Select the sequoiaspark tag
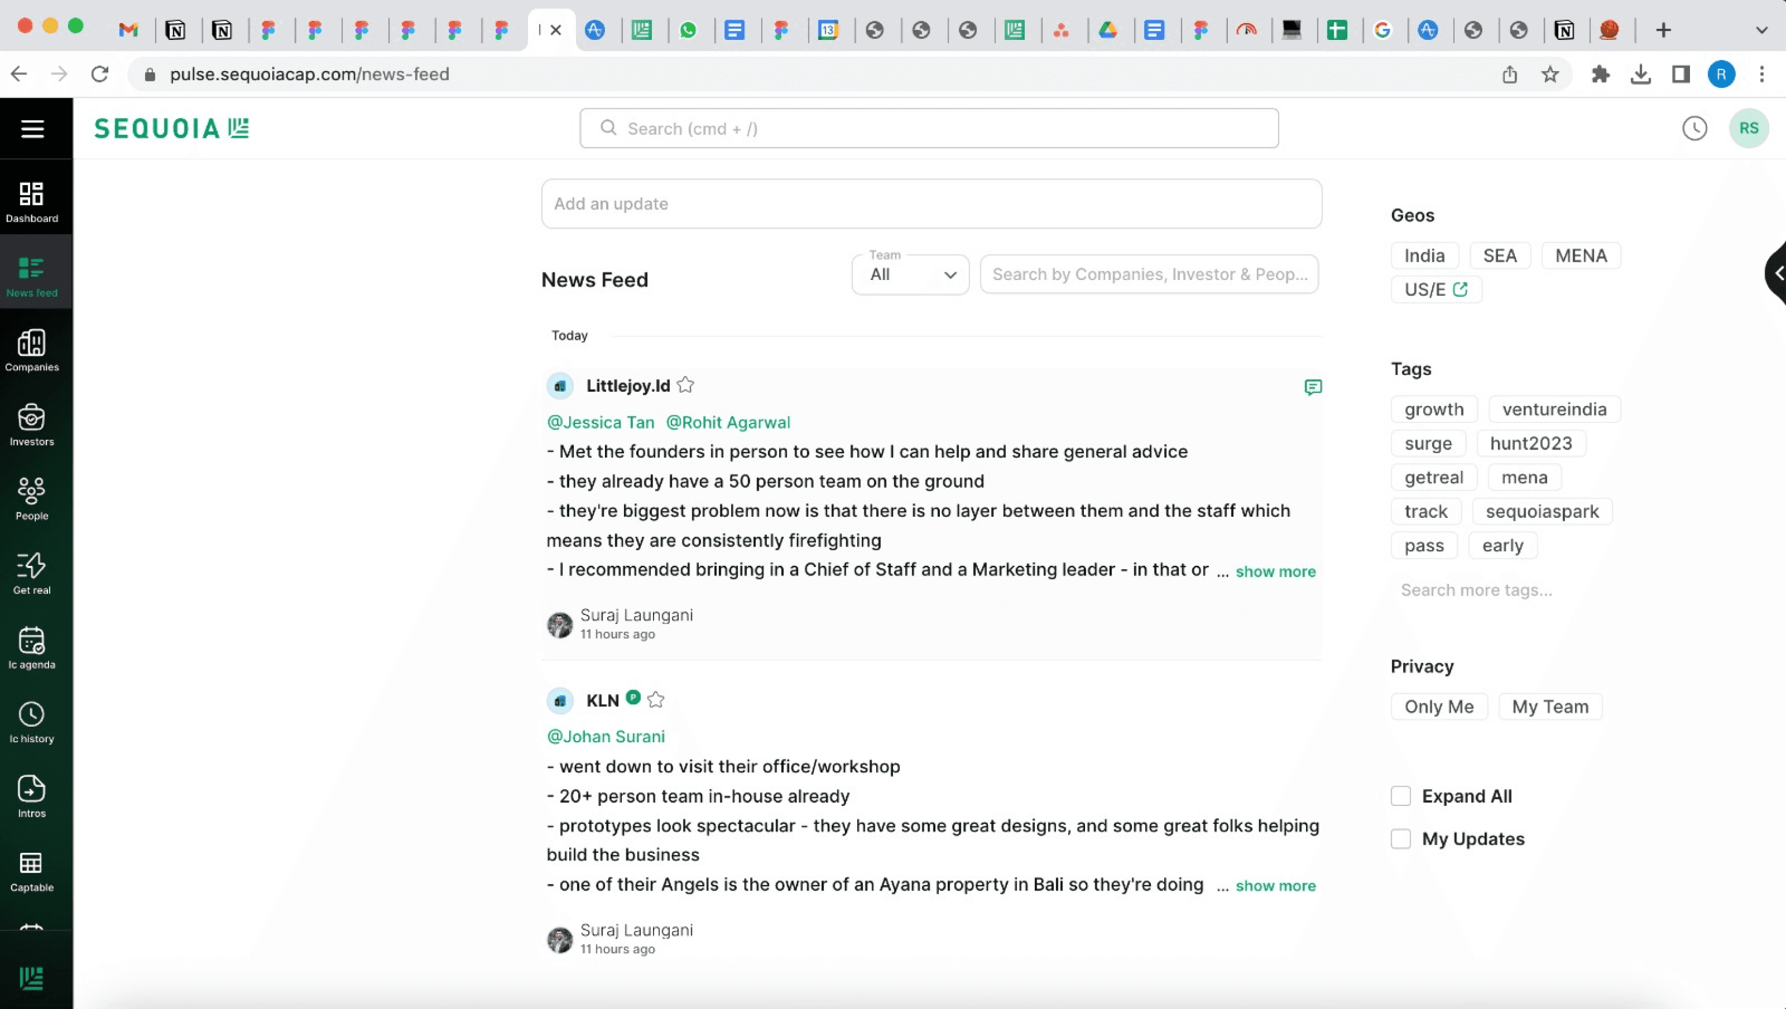 (1542, 511)
